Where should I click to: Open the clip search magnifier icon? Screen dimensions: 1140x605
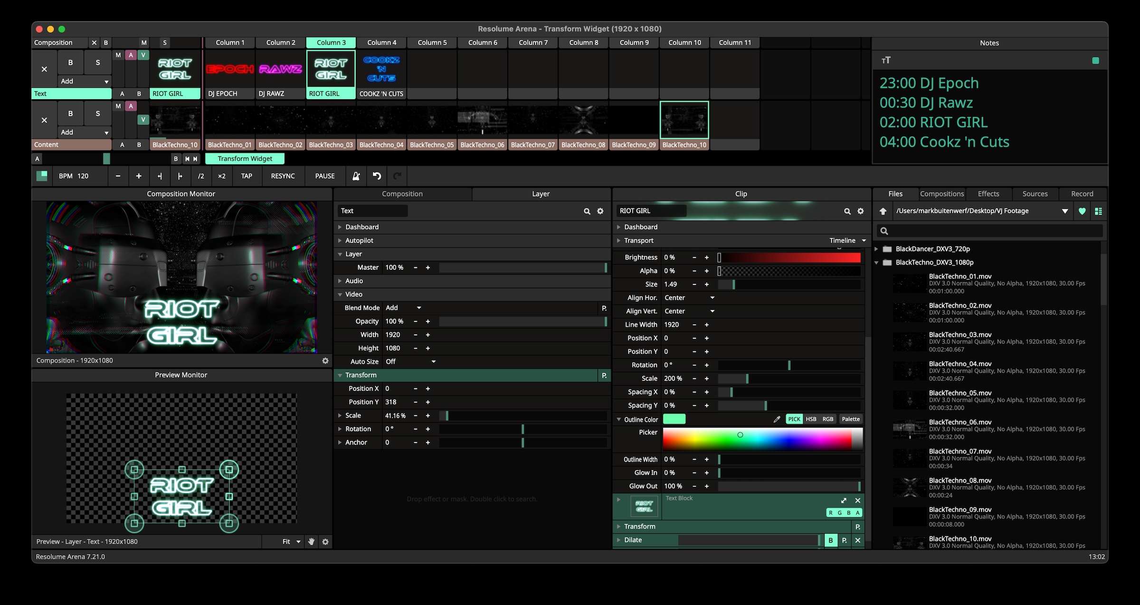(x=847, y=211)
